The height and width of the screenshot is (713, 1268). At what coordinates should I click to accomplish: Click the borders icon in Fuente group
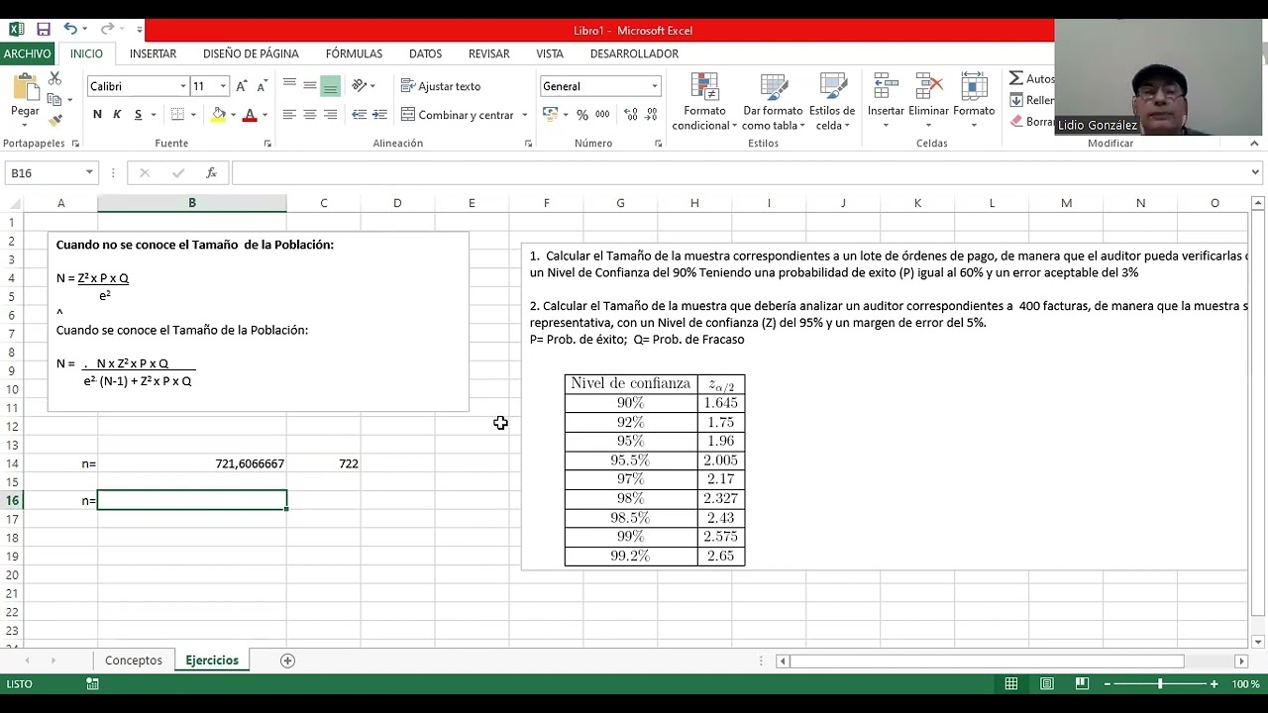coord(178,115)
